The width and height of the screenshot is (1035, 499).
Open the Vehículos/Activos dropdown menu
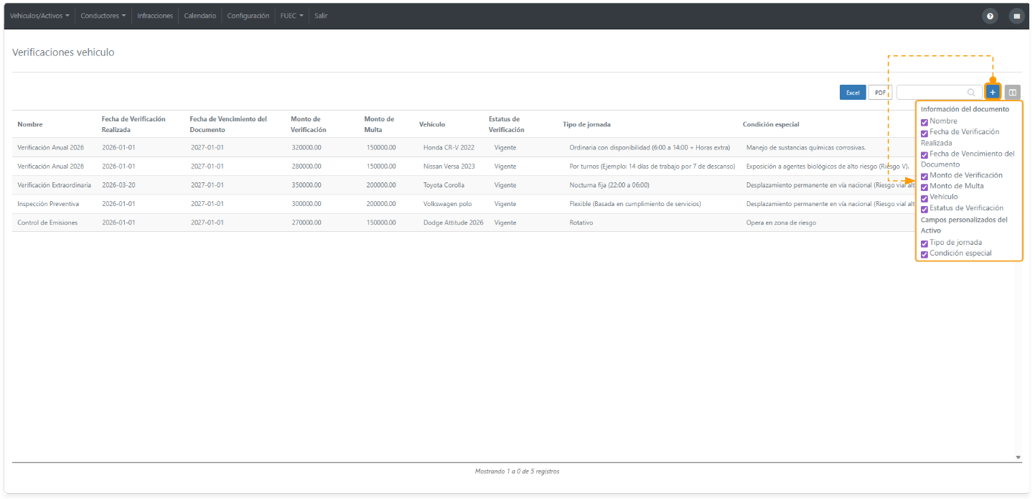coord(39,16)
